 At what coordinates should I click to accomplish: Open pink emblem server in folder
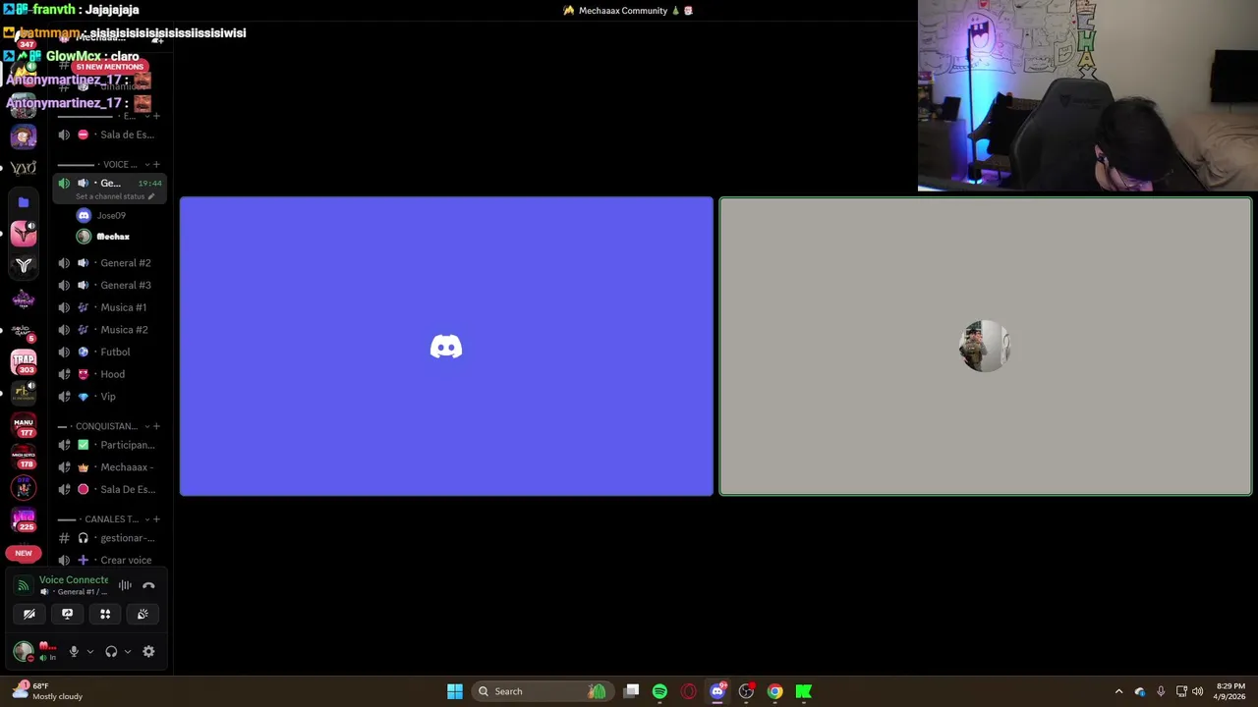(24, 233)
